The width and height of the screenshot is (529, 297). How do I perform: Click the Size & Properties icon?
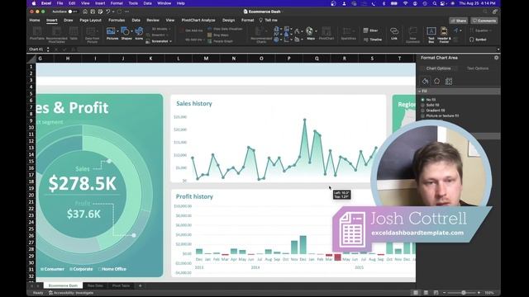(x=449, y=81)
